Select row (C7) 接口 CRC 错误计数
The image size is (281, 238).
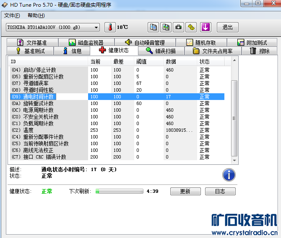click(x=117, y=157)
